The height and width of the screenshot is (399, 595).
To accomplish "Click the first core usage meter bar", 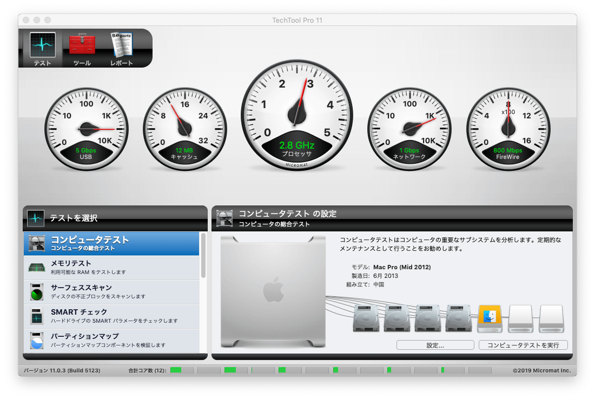I will [x=182, y=370].
